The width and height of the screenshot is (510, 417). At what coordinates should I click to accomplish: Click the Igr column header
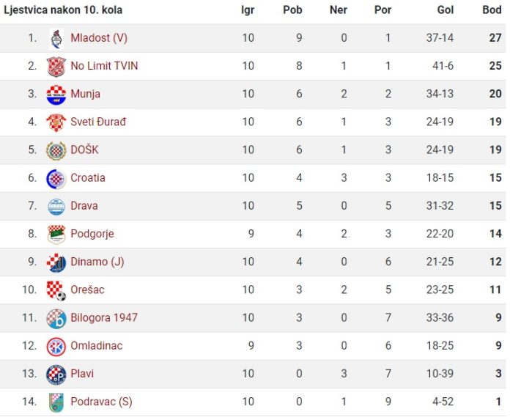point(248,10)
